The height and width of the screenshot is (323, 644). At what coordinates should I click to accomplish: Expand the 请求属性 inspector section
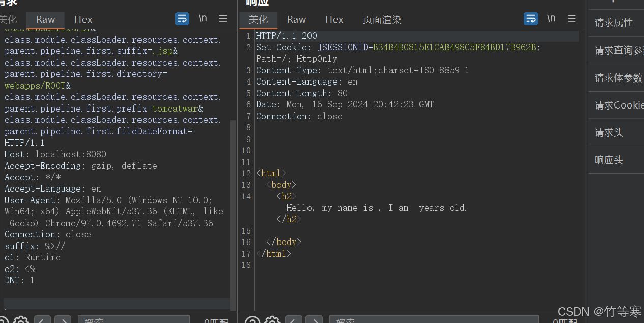(614, 23)
